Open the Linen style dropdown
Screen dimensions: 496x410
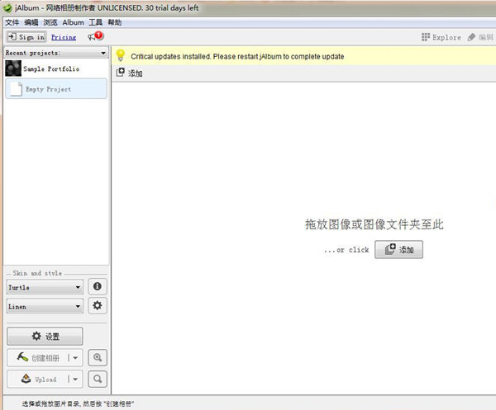point(45,306)
